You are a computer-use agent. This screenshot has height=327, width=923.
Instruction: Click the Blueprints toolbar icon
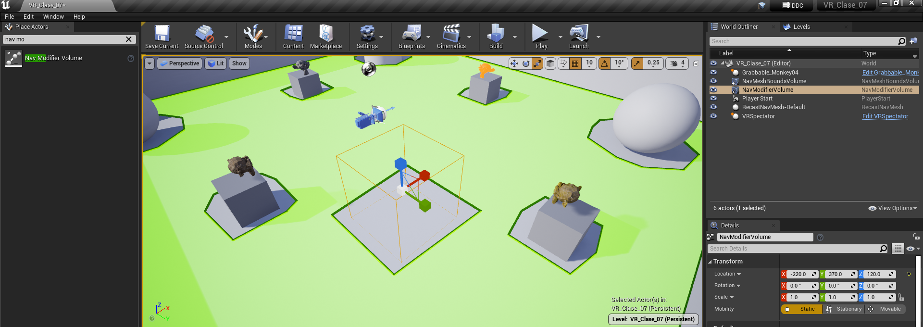pyautogui.click(x=412, y=33)
